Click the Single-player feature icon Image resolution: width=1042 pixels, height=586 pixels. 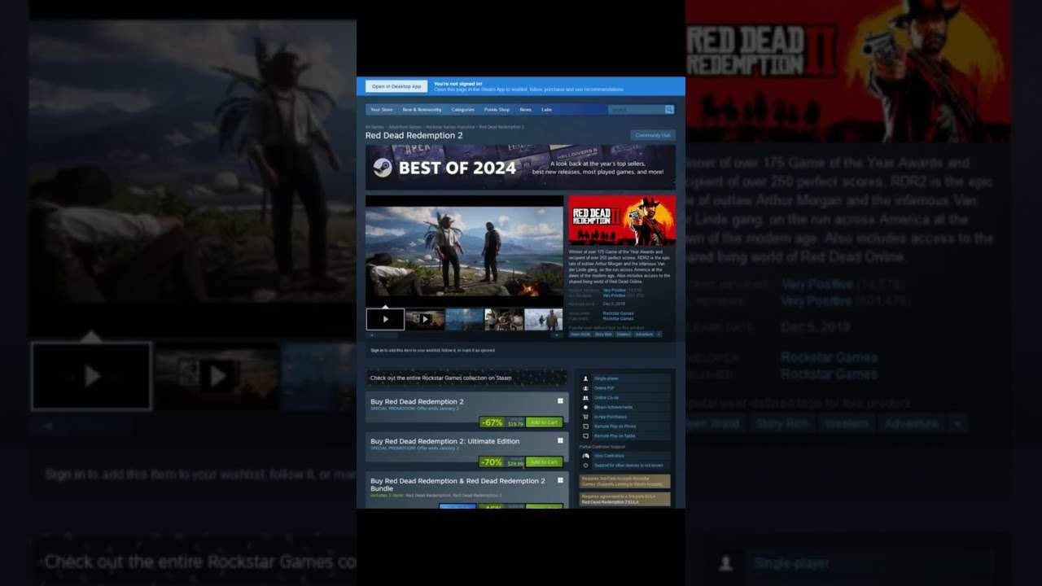click(585, 378)
